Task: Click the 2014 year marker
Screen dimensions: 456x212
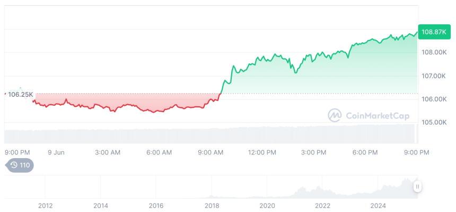Action: coord(100,206)
